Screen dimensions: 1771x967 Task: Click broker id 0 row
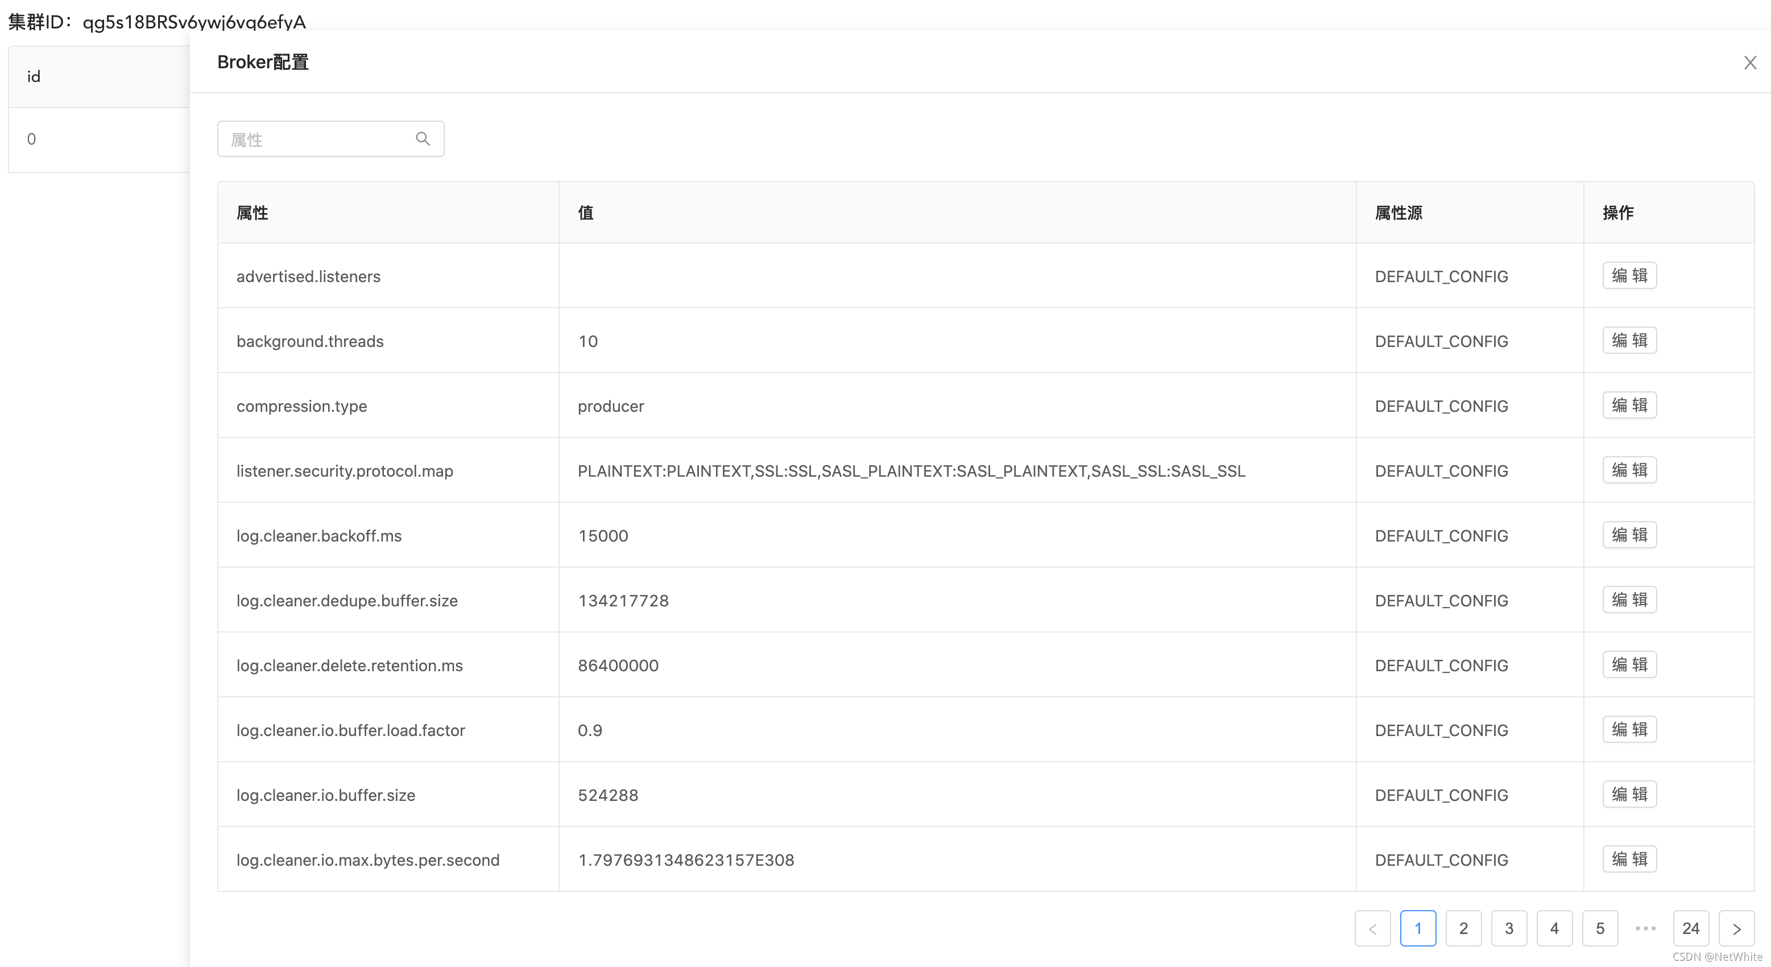point(32,139)
